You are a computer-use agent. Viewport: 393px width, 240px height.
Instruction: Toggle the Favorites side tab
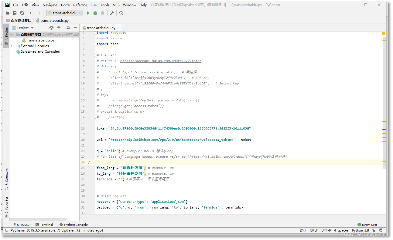tap(6, 208)
